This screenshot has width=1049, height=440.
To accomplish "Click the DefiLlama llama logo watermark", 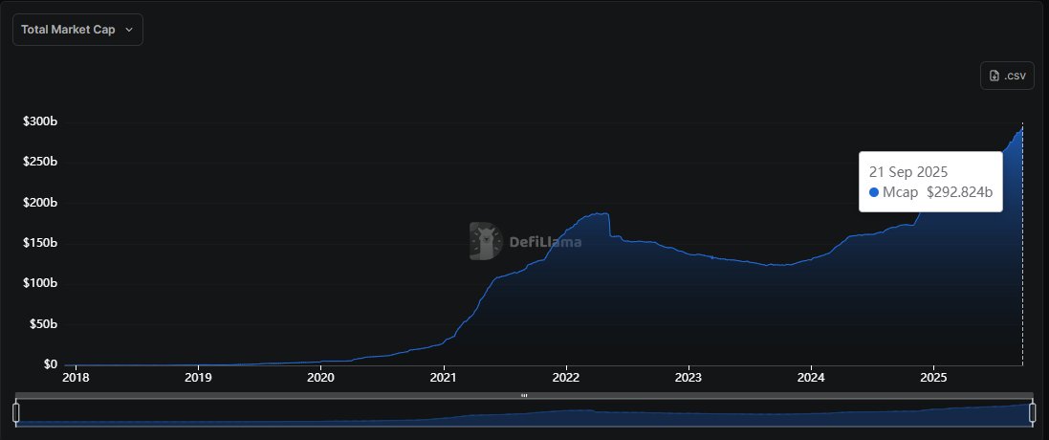I will coord(486,241).
